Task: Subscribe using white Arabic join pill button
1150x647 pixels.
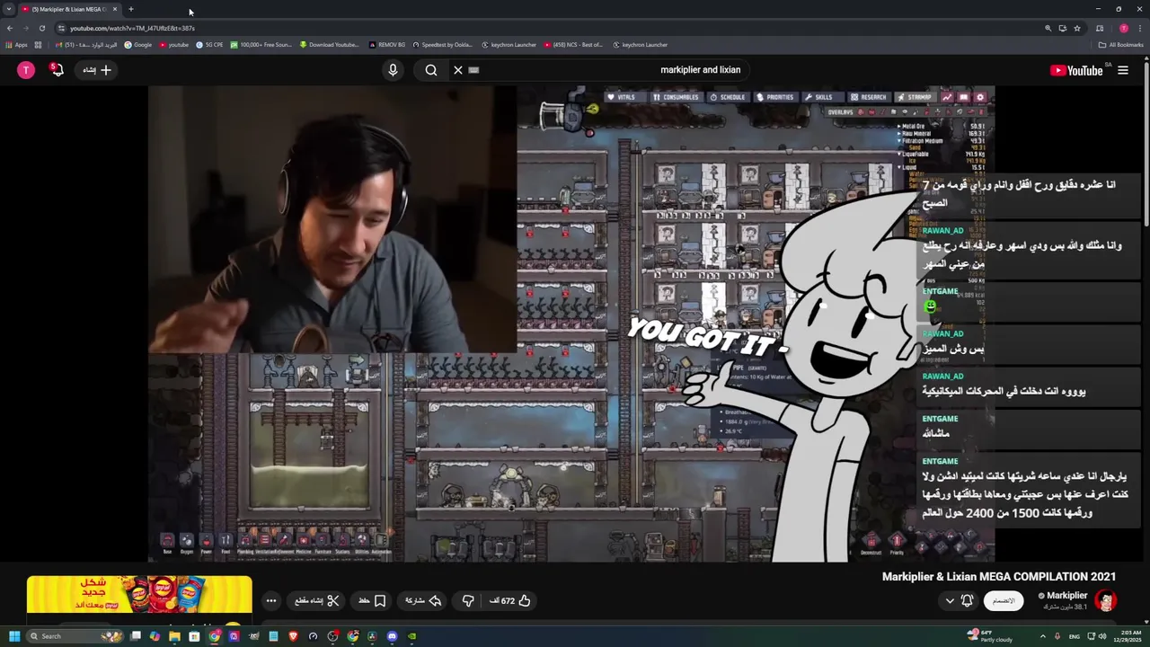Action: click(1004, 600)
